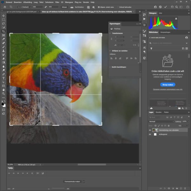Screen dimensions: 191x191
Task: Click the scissors split icon in Tijdlijn
Action: click(37, 173)
